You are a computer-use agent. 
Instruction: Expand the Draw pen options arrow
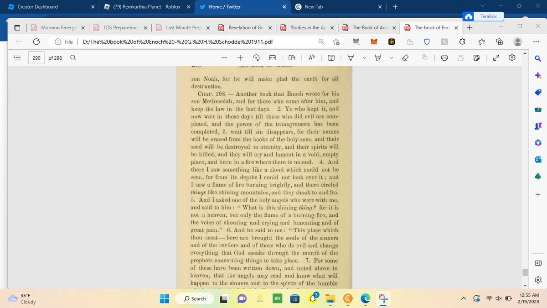coord(364,58)
